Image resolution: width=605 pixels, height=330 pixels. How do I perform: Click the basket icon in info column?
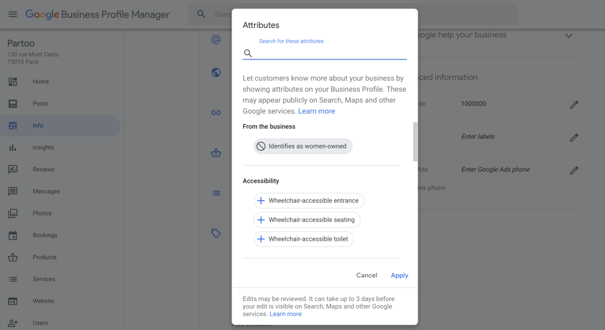click(216, 153)
